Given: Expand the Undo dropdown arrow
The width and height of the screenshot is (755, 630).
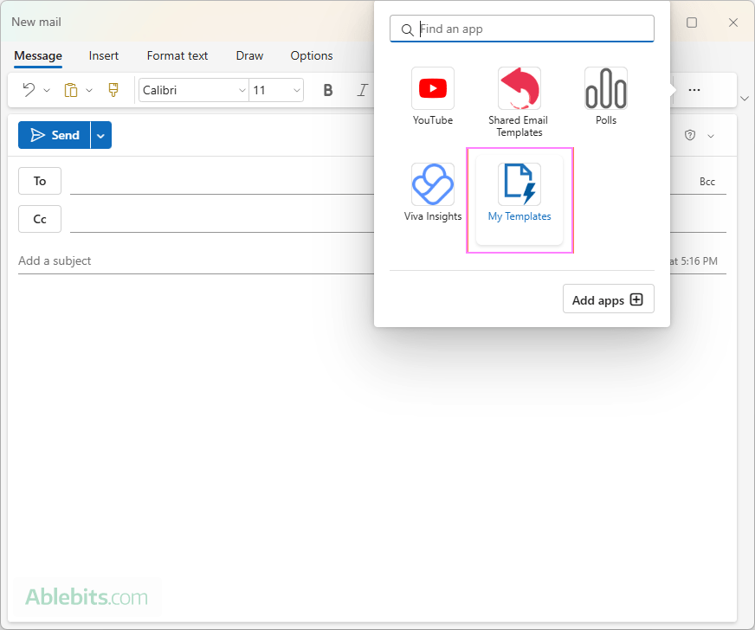Looking at the screenshot, I should pyautogui.click(x=47, y=90).
